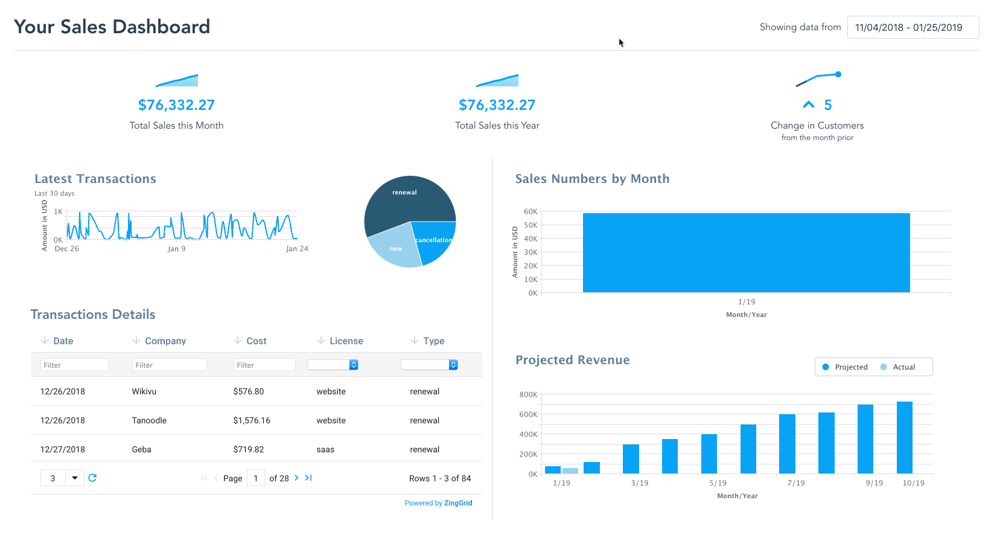Click inside the Company filter field
Screen dimensions: 994x558
click(x=169, y=365)
